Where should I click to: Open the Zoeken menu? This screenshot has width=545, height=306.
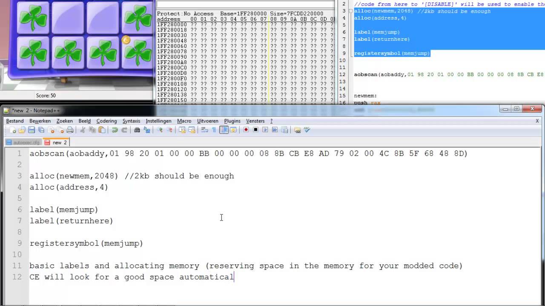coord(65,121)
